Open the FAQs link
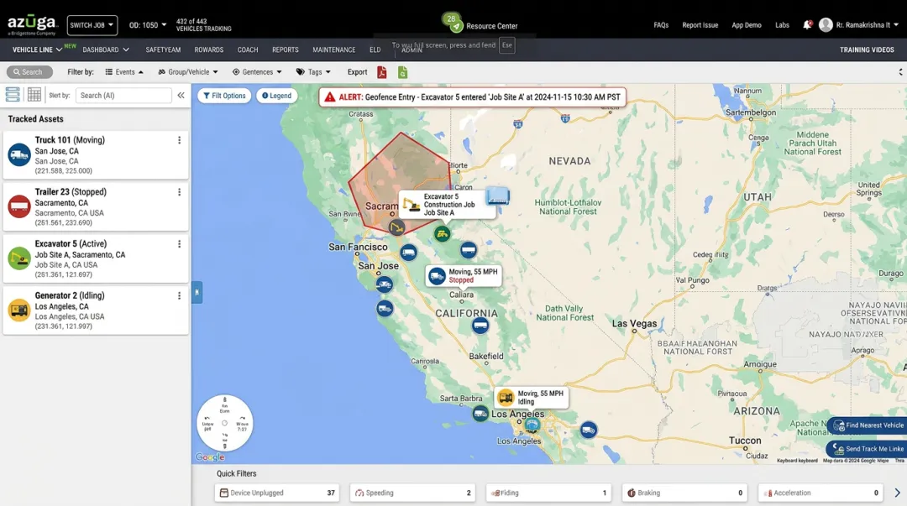907x506 pixels. click(x=661, y=25)
